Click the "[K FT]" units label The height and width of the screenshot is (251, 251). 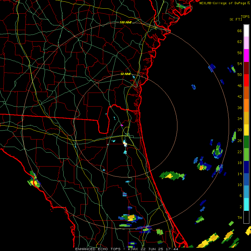(x=236, y=19)
